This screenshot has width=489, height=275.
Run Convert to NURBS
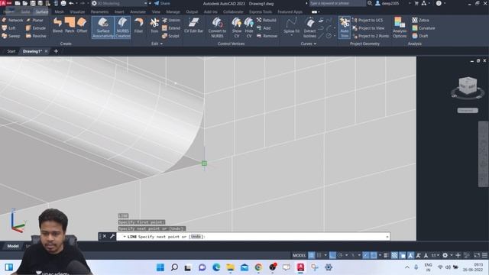point(217,27)
